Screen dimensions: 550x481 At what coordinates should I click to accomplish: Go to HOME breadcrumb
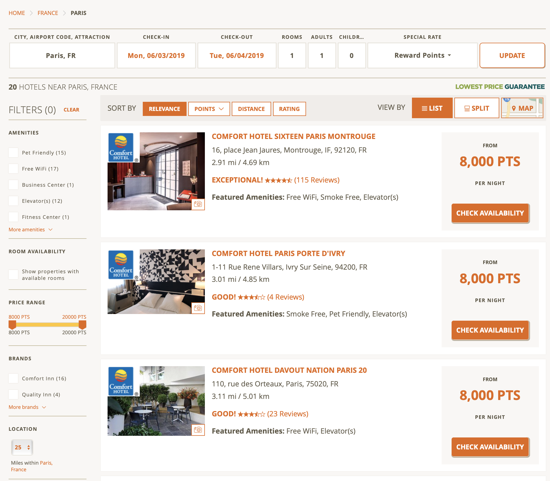click(x=17, y=13)
